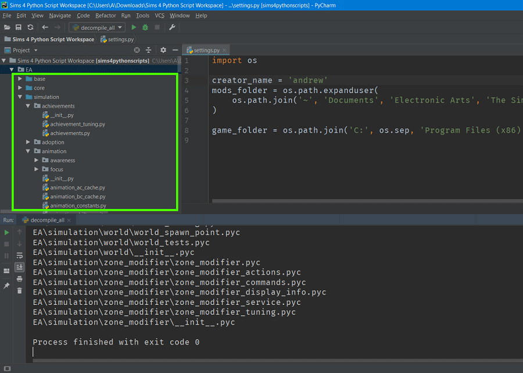
Task: Collapse all in the Project panel
Action: tap(149, 50)
